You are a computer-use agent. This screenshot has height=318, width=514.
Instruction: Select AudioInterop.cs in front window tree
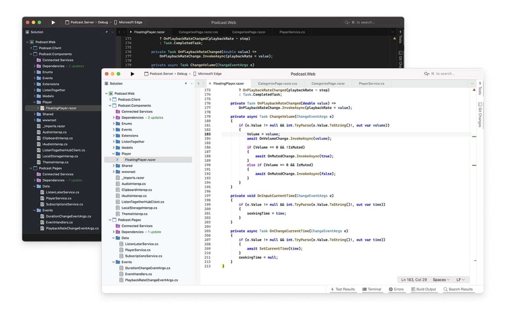pos(134,184)
